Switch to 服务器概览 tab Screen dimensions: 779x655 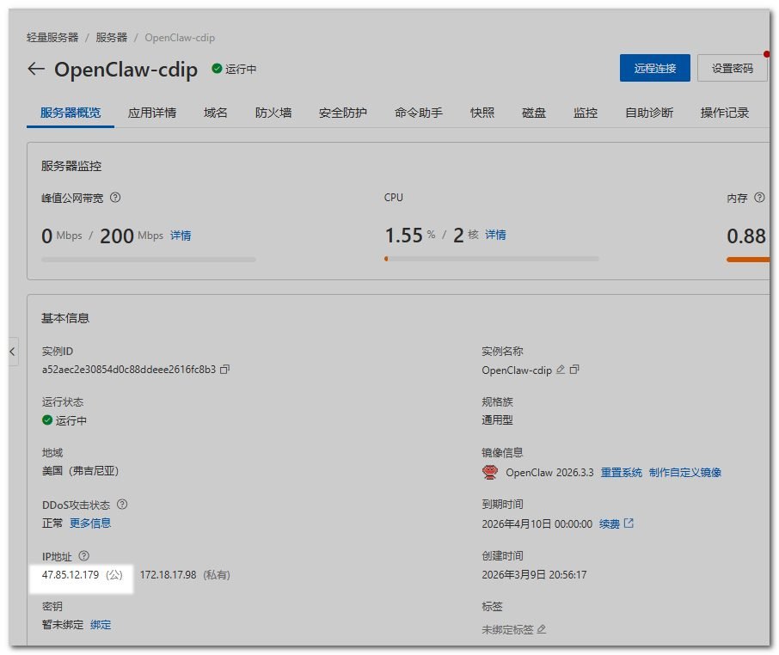coord(71,113)
